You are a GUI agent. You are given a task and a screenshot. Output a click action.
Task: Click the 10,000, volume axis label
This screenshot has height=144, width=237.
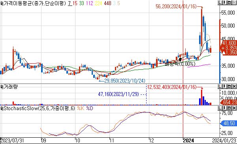coord(229,93)
